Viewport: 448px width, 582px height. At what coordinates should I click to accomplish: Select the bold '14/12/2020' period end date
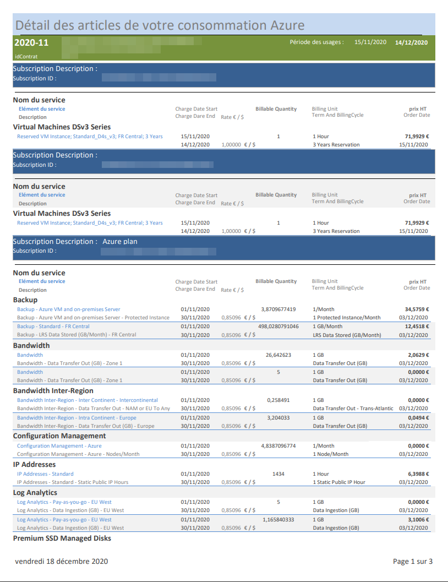click(x=411, y=43)
